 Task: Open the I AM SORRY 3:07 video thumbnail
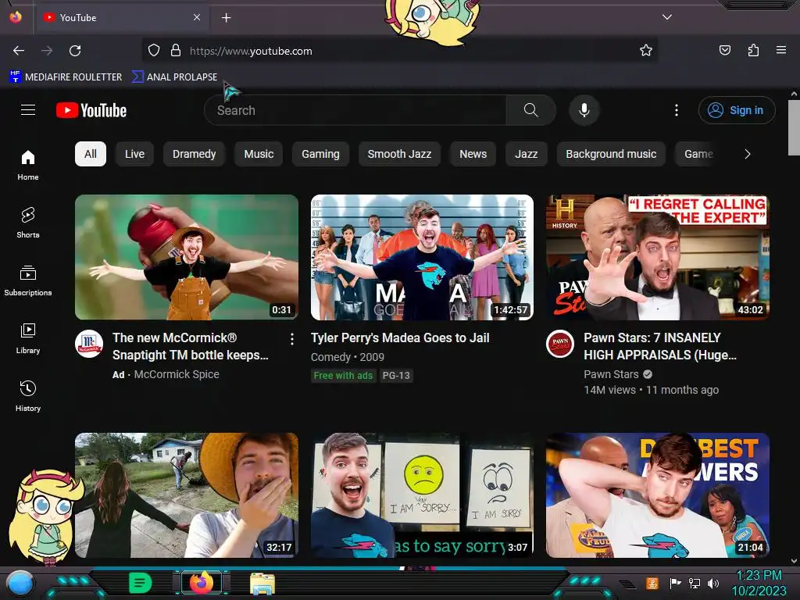coord(422,495)
